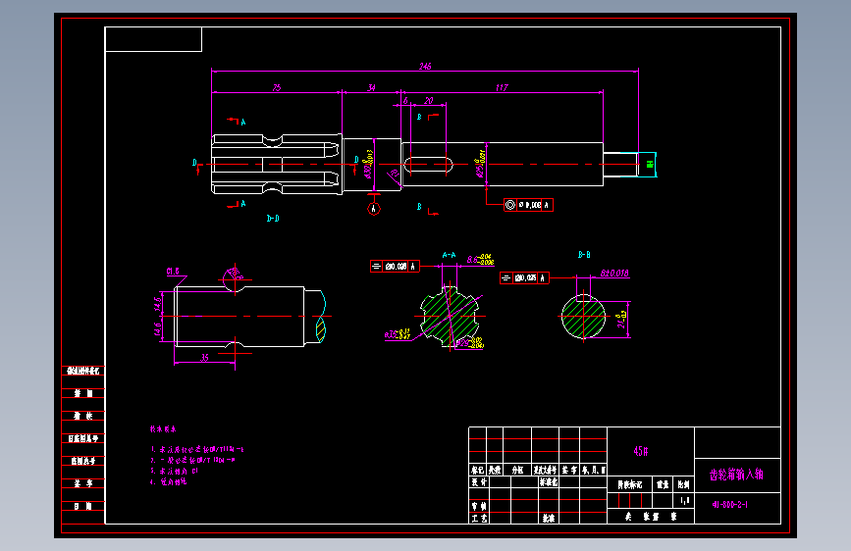
Task: Click the 117 length dimension value
Action: [x=502, y=87]
